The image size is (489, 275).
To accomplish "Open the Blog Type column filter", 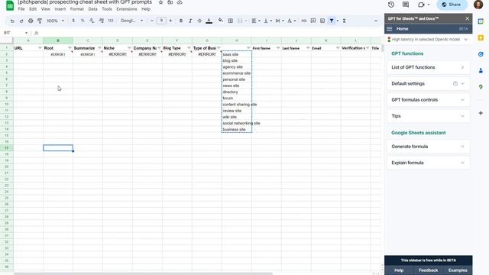I will [189, 47].
